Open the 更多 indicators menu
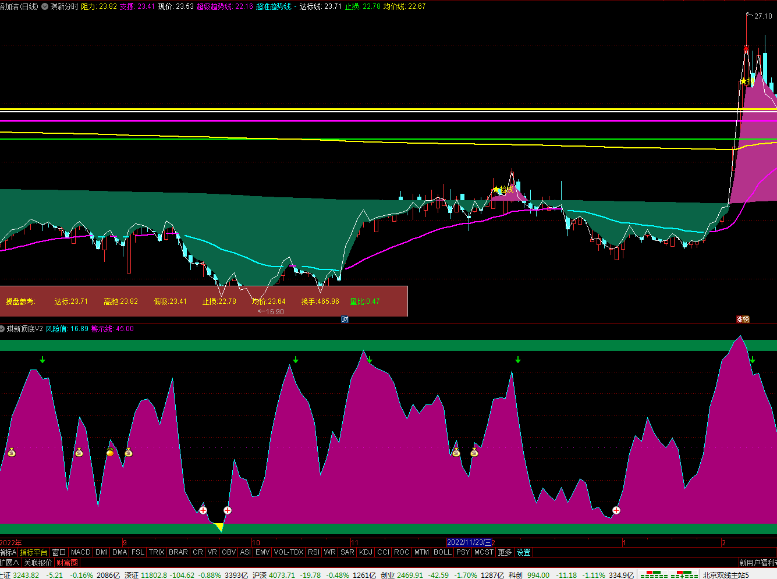The image size is (777, 579). [505, 552]
